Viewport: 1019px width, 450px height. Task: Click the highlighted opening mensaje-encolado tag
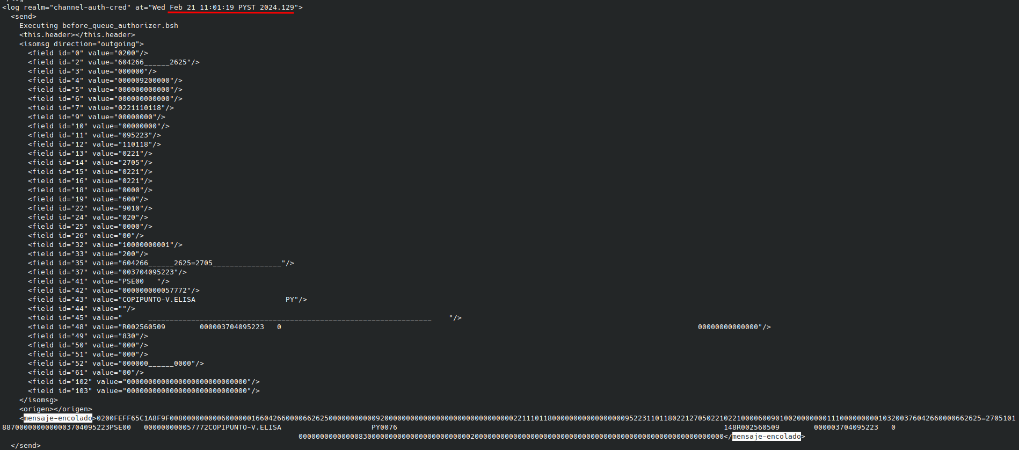(58, 418)
